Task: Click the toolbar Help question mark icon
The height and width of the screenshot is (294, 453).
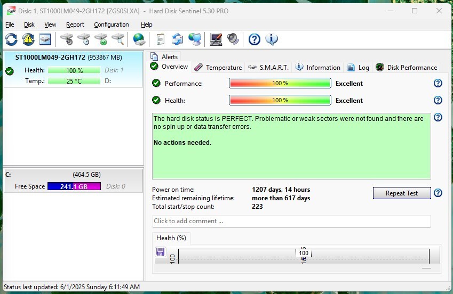Action: pos(255,39)
